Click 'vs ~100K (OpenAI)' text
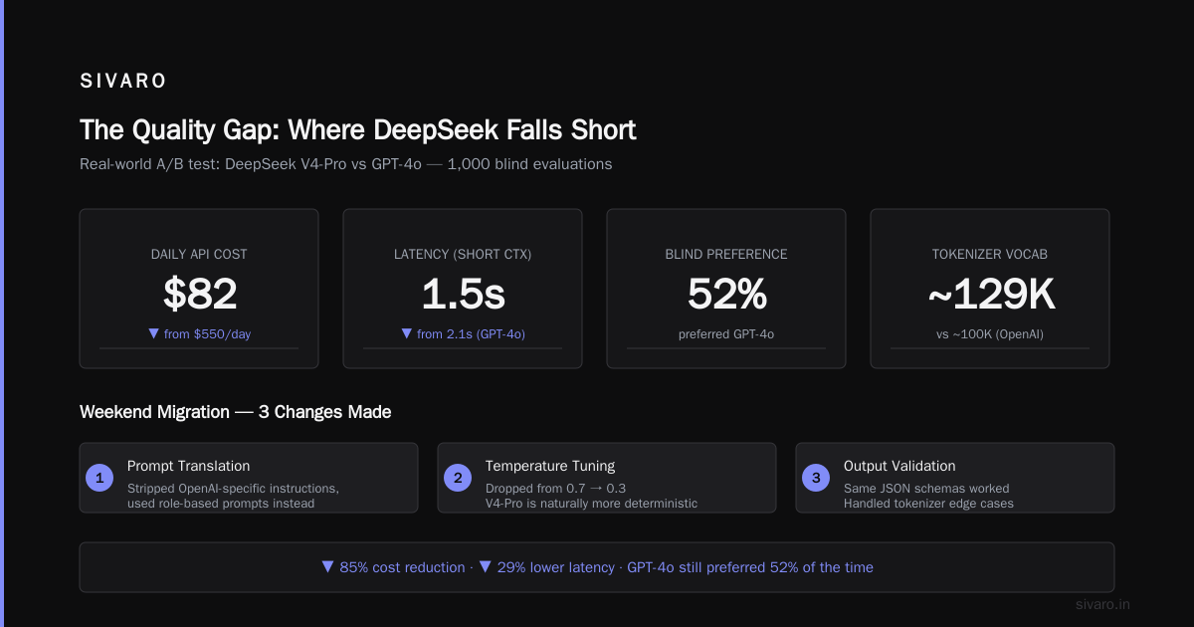1194x627 pixels. click(x=990, y=334)
